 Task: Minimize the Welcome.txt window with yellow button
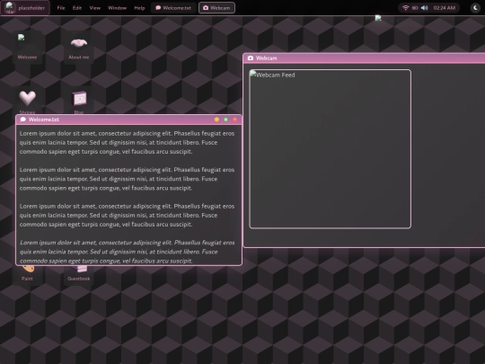216,120
